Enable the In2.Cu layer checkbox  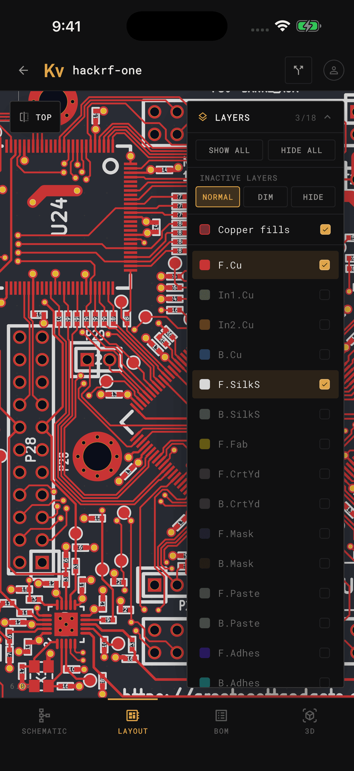pyautogui.click(x=324, y=324)
